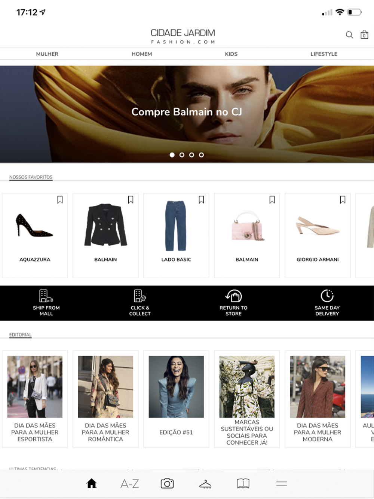Open the Mulher Moderna editorial photo
The image size is (374, 499).
pyautogui.click(x=318, y=387)
